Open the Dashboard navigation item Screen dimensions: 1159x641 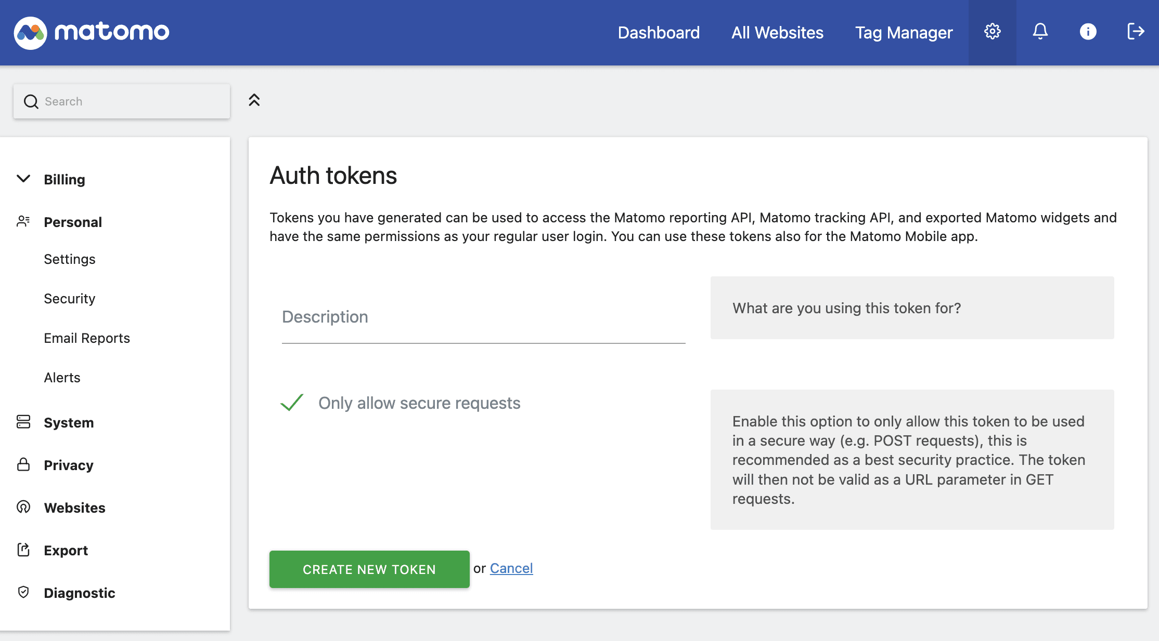(659, 32)
